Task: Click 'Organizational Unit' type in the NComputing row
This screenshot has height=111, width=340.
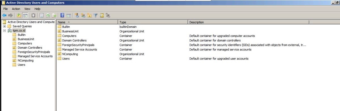Action: tap(132, 54)
